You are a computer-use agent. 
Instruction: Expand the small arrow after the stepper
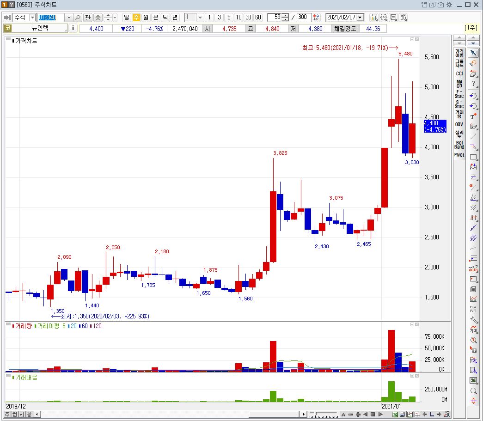pos(115,18)
